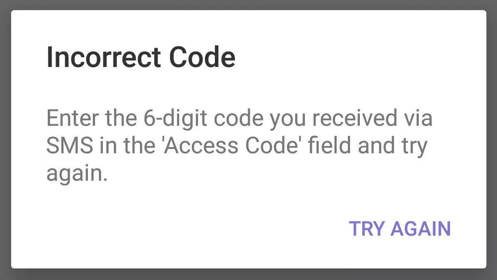Tap the TRY AGAIN button
497x280 pixels.
[x=400, y=229]
